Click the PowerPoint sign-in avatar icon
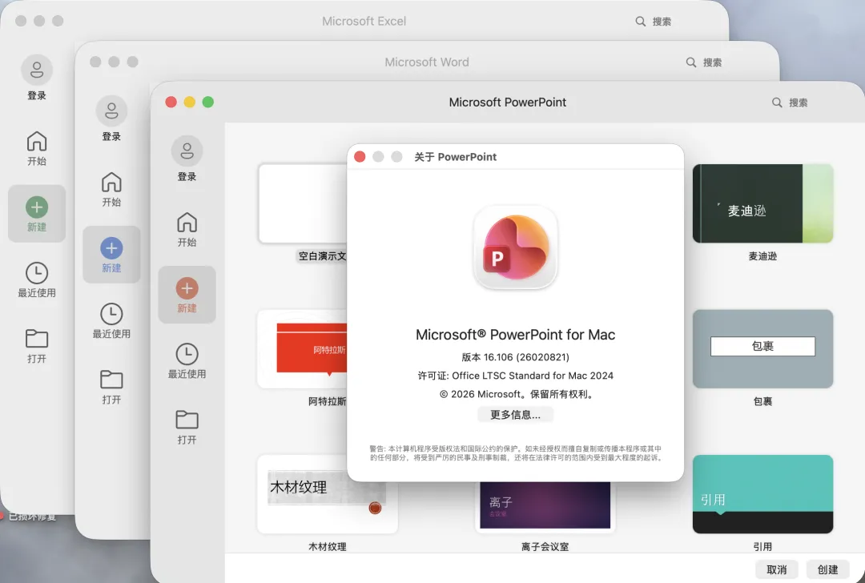The image size is (865, 583). click(x=187, y=151)
